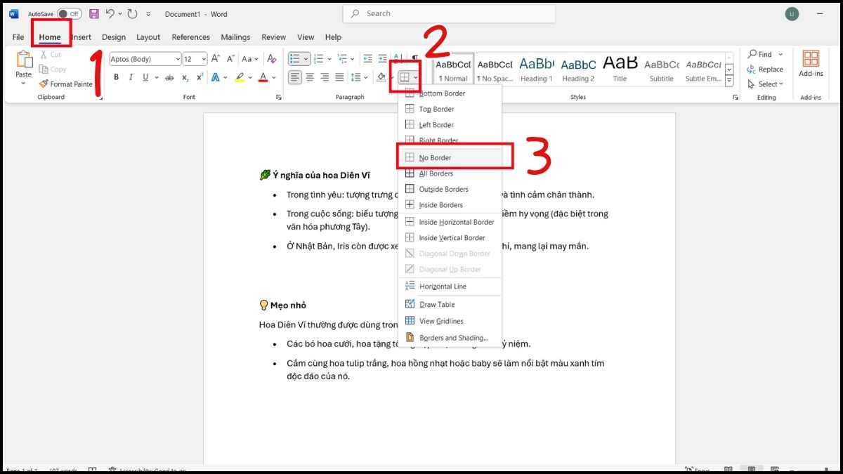Select the Draw Table option
The height and width of the screenshot is (474, 843).
click(x=437, y=305)
